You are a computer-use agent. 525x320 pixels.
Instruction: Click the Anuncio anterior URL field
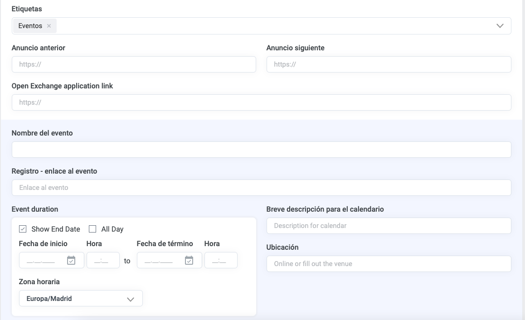134,64
